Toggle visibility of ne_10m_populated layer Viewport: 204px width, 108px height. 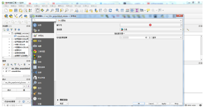(6, 68)
